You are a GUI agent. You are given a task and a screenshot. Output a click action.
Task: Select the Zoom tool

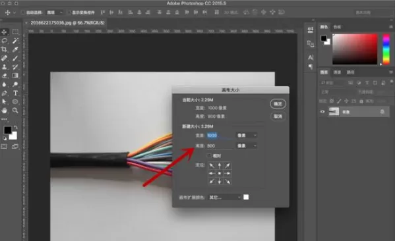click(15, 111)
